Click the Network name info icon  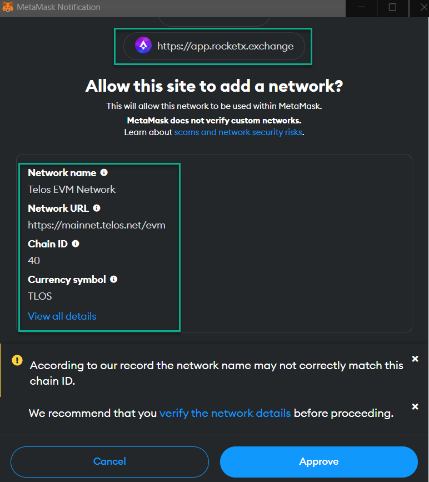[104, 172]
